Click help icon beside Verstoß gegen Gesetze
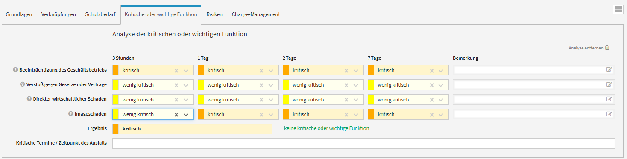 (23, 84)
